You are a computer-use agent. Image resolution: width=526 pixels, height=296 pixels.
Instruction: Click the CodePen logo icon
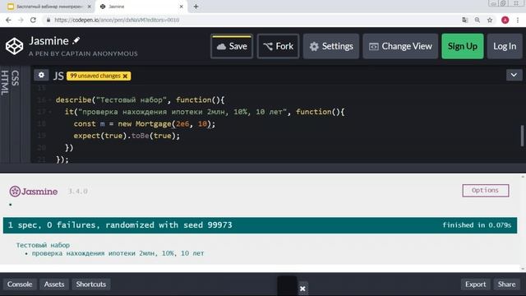click(14, 46)
